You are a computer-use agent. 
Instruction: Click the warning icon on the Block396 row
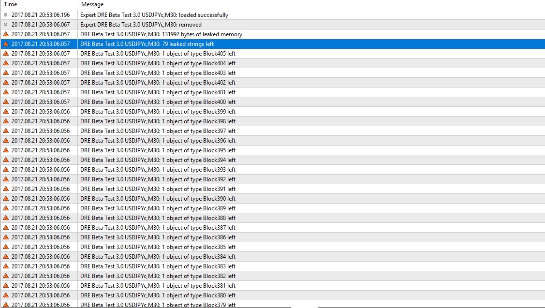pos(6,140)
